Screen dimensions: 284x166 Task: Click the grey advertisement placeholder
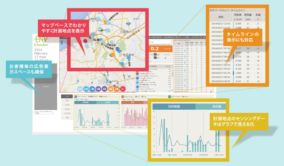point(46,86)
